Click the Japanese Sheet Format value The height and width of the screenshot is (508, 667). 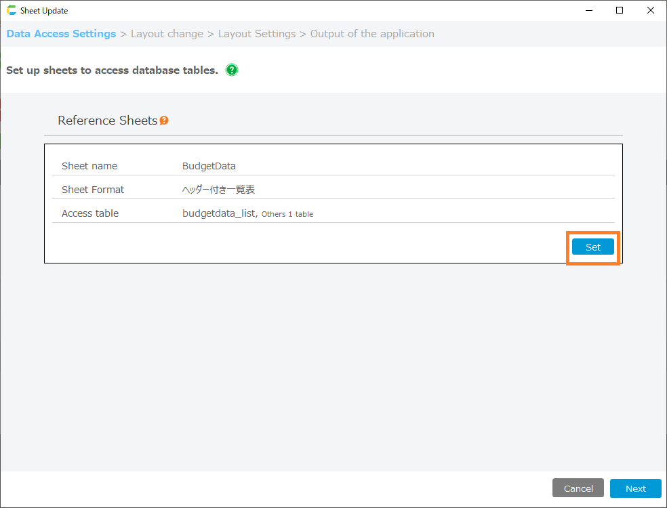218,190
